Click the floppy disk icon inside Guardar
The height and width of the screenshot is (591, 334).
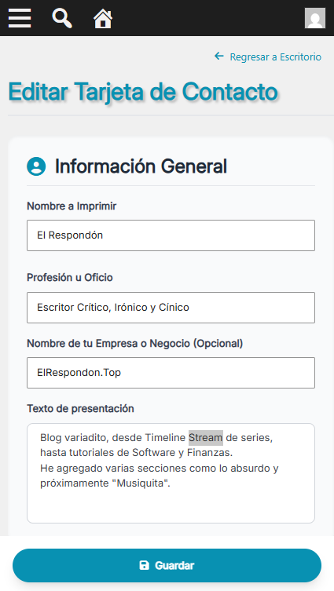pyautogui.click(x=145, y=565)
